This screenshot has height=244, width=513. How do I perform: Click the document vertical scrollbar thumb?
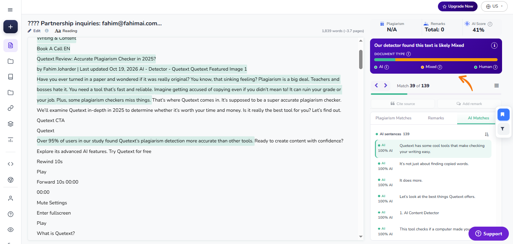click(361, 59)
